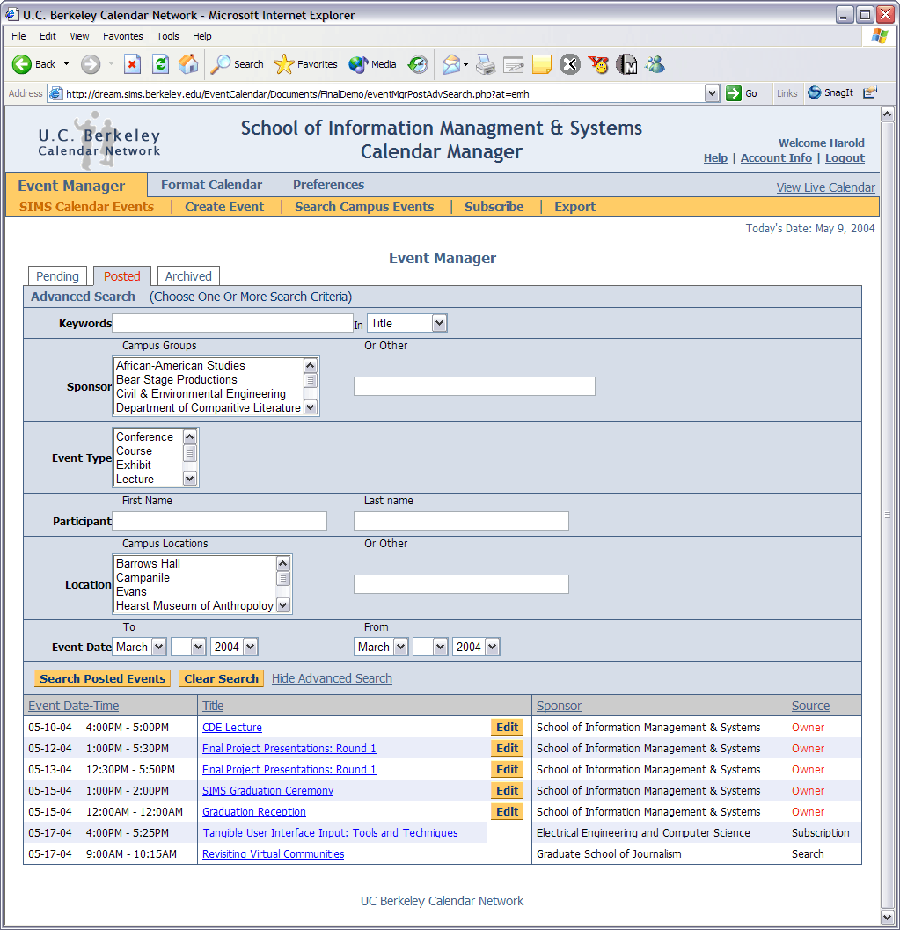900x930 pixels.
Task: Switch to the Archived tab
Action: pyautogui.click(x=188, y=276)
